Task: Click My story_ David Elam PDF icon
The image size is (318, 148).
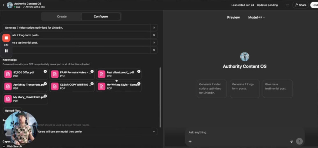Action: coord(8,99)
